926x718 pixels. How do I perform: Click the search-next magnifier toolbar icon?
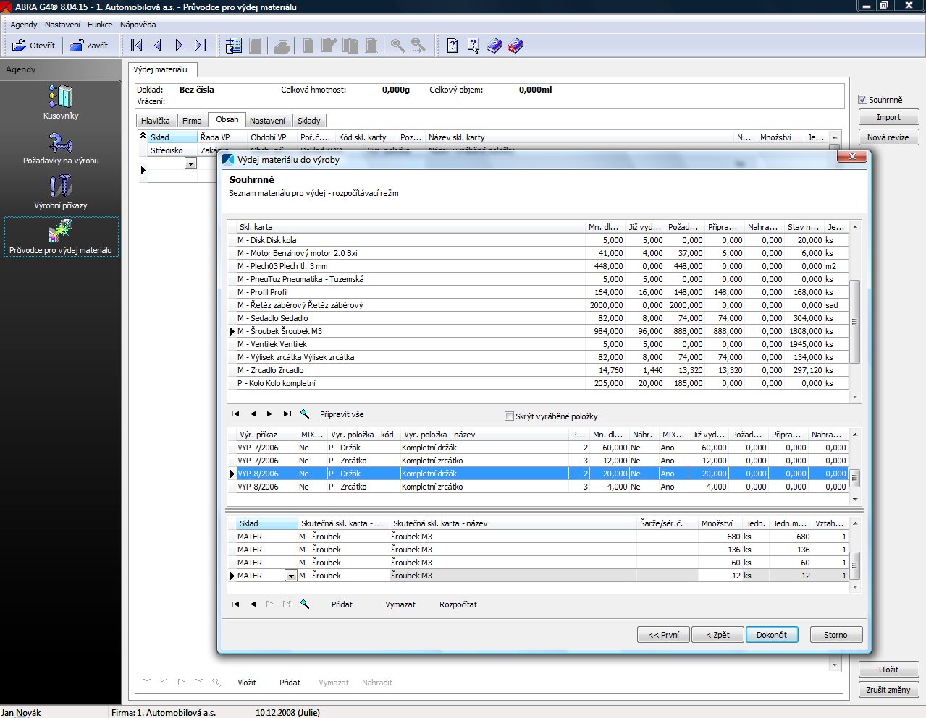pos(418,46)
